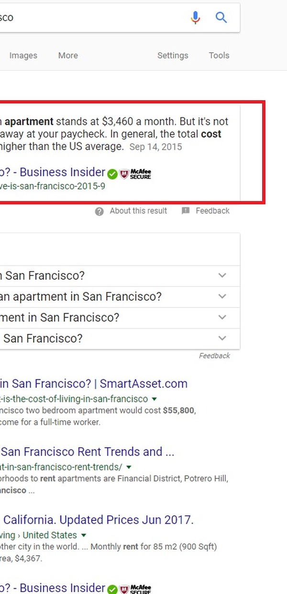Click the feedback flag icon beside Feedback
Image resolution: width=287 pixels, height=594 pixels.
[x=186, y=211]
